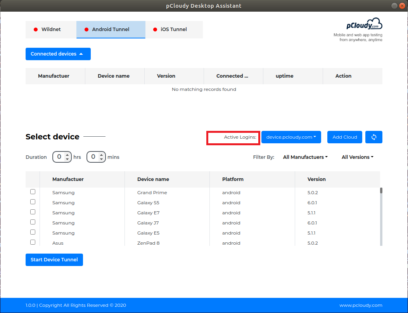Viewport: 408px width, 313px height.
Task: Open the All Manufacturers filter dropdown
Action: [305, 157]
